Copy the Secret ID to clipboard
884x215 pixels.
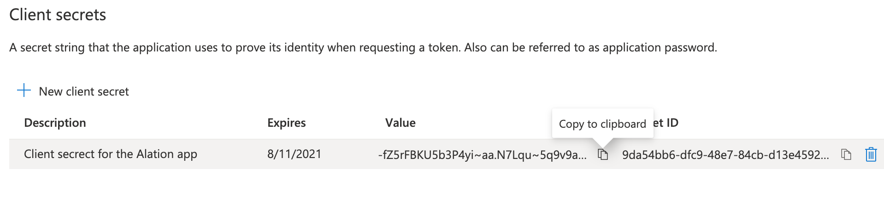846,154
